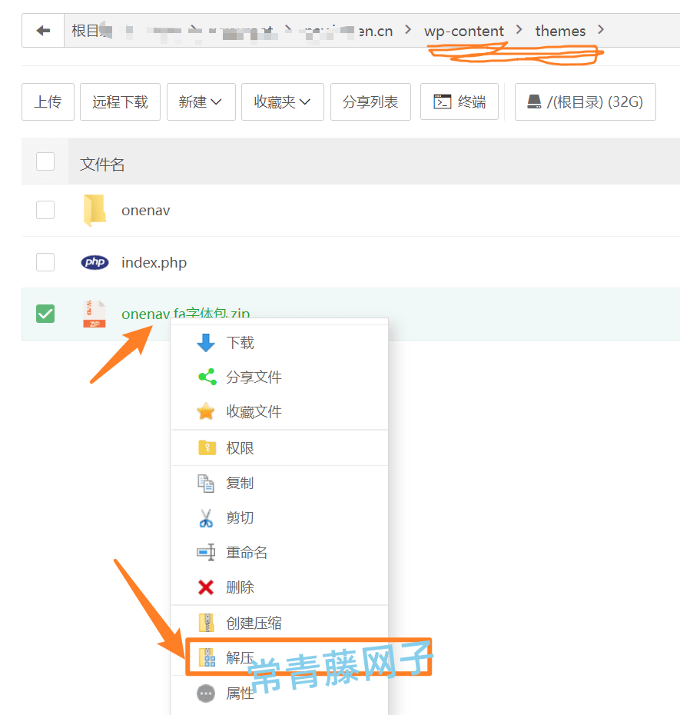The width and height of the screenshot is (680, 715).
Task: Click 根目录 at start of breadcrumb
Action: pos(91,31)
